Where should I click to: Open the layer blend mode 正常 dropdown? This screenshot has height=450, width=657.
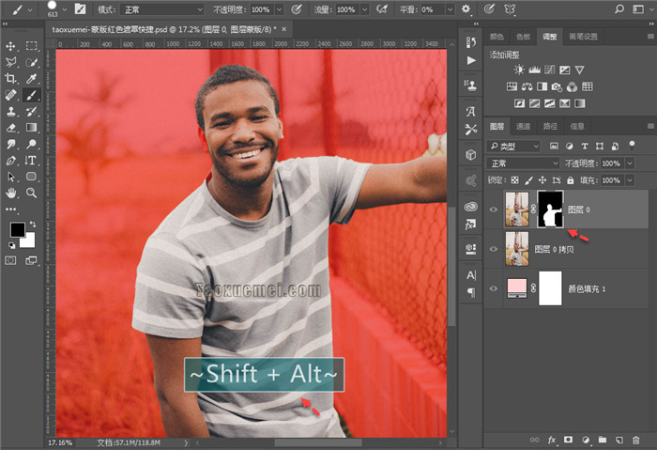pyautogui.click(x=523, y=163)
